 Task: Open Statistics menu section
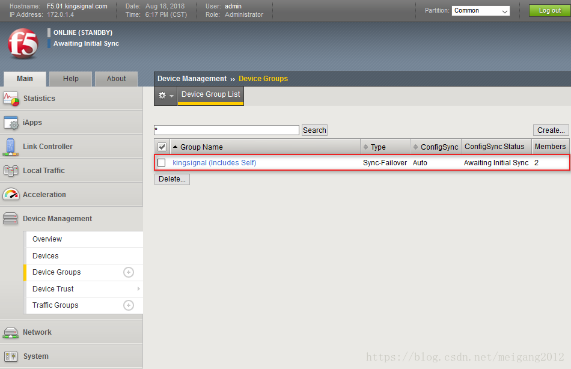(x=72, y=99)
